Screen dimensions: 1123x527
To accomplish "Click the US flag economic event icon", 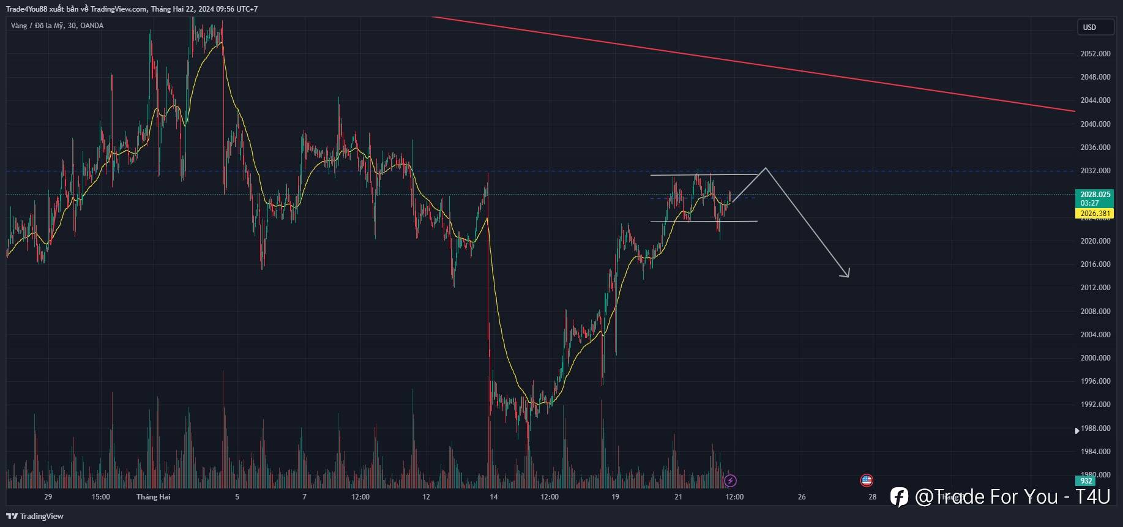I will coord(866,480).
